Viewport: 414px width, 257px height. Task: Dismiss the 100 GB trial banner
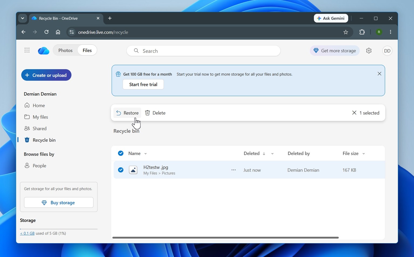(379, 74)
